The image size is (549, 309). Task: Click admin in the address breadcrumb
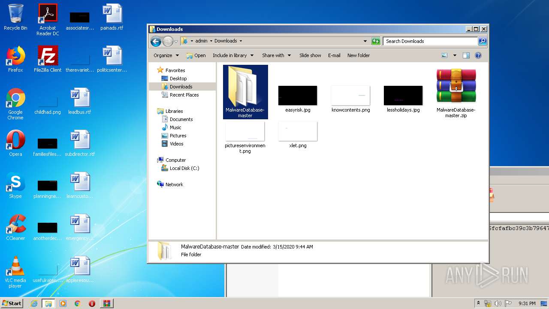[x=201, y=41]
